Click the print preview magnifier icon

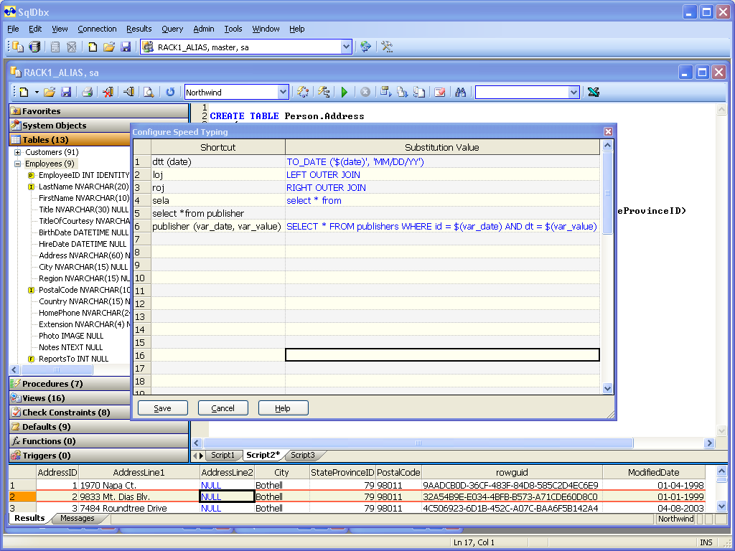pyautogui.click(x=149, y=92)
